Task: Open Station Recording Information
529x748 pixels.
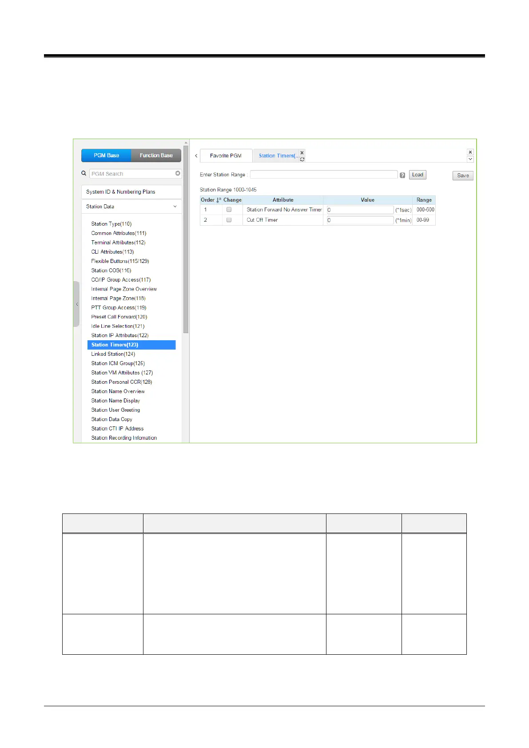Action: [x=124, y=438]
